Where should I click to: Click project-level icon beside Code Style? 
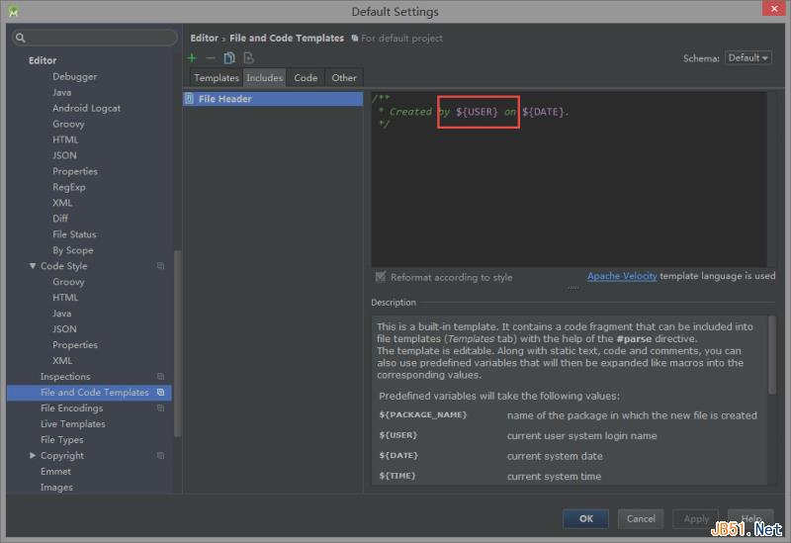point(160,265)
